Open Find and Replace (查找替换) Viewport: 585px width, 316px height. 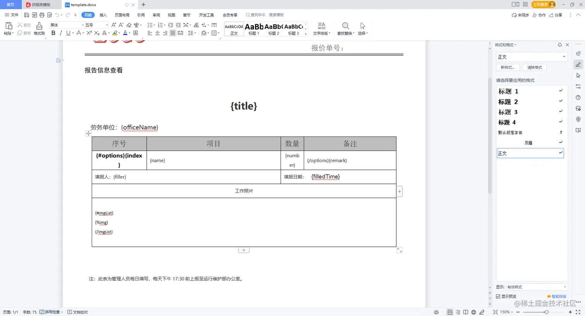coord(346,29)
